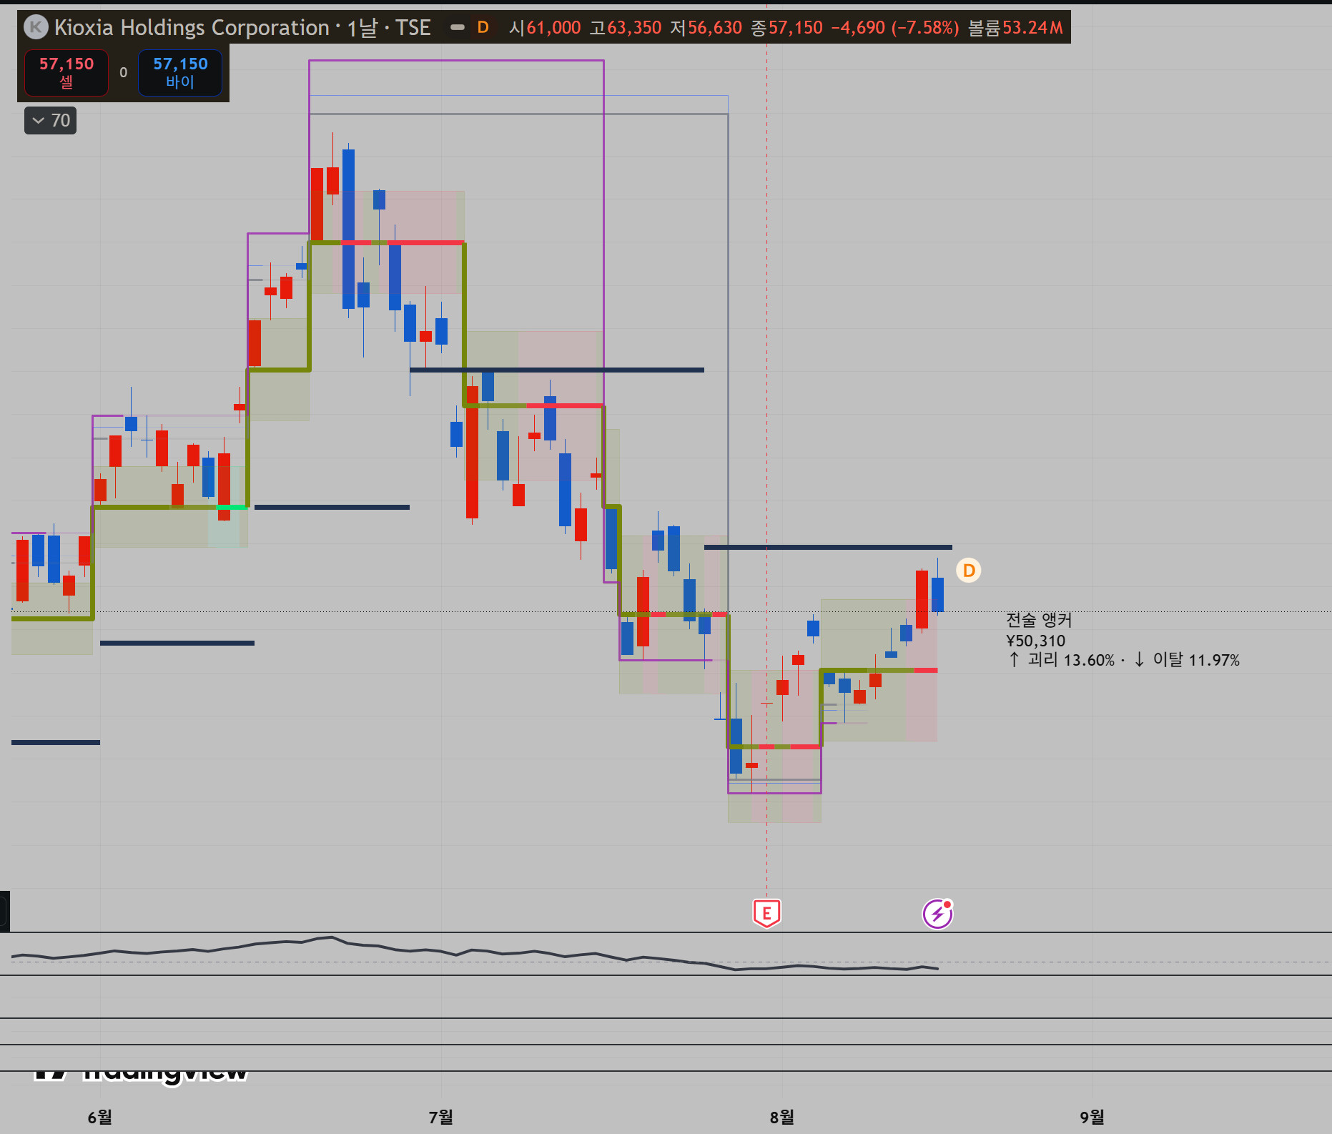
Task: Click the 볼륨 53.24M volume value
Action: (1015, 27)
